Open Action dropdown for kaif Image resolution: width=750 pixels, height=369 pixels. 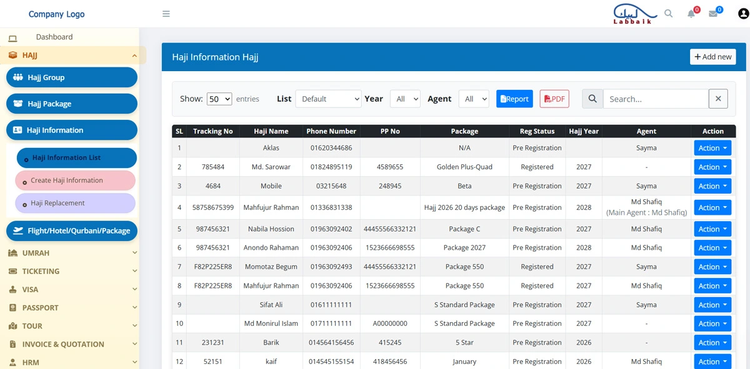click(x=712, y=362)
